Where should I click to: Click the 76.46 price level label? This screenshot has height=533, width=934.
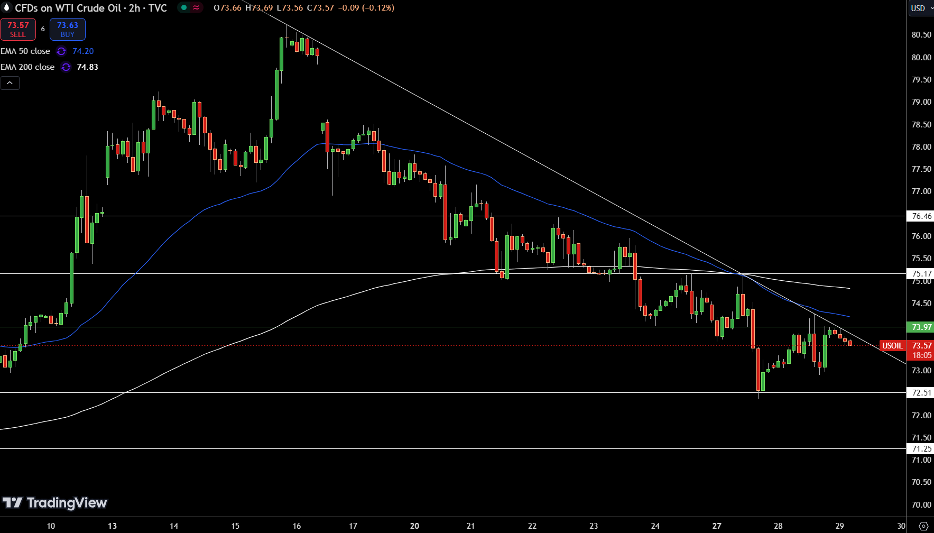pyautogui.click(x=920, y=216)
